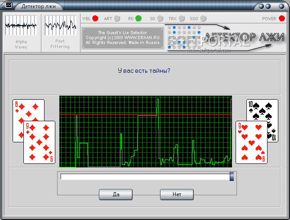This screenshot has height=220, width=290.
Task: Click the 'Alpha Waves' label
Action: [x=21, y=44]
